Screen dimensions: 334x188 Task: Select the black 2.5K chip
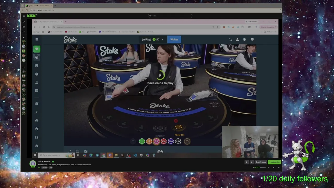(x=178, y=142)
